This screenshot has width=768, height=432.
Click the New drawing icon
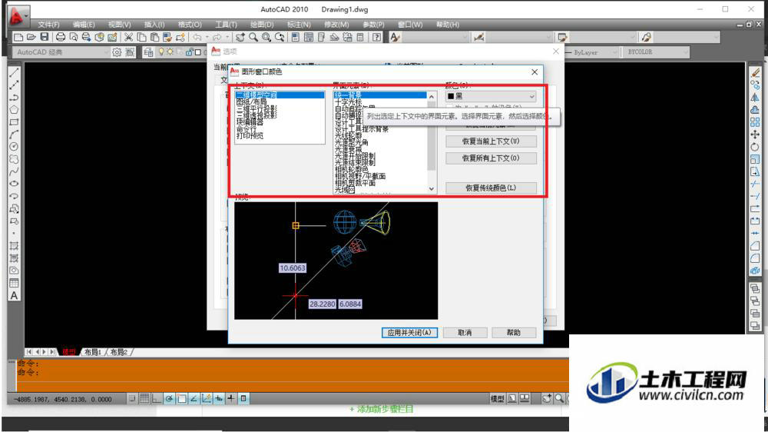(18, 37)
